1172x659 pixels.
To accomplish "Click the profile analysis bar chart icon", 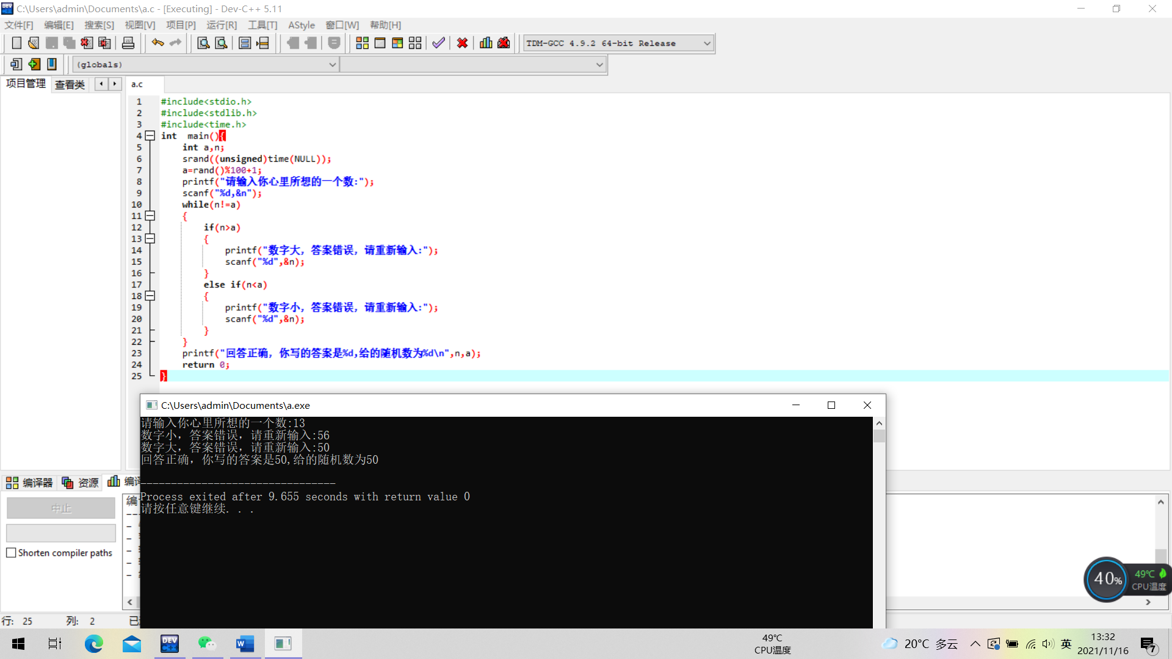I will coord(486,43).
